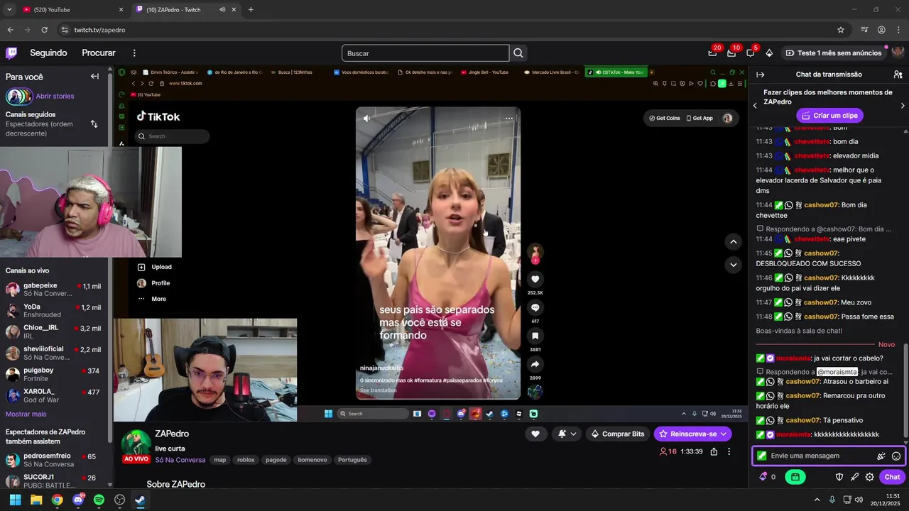Click the shield moderation icon below chat
The width and height of the screenshot is (909, 511).
(x=839, y=477)
